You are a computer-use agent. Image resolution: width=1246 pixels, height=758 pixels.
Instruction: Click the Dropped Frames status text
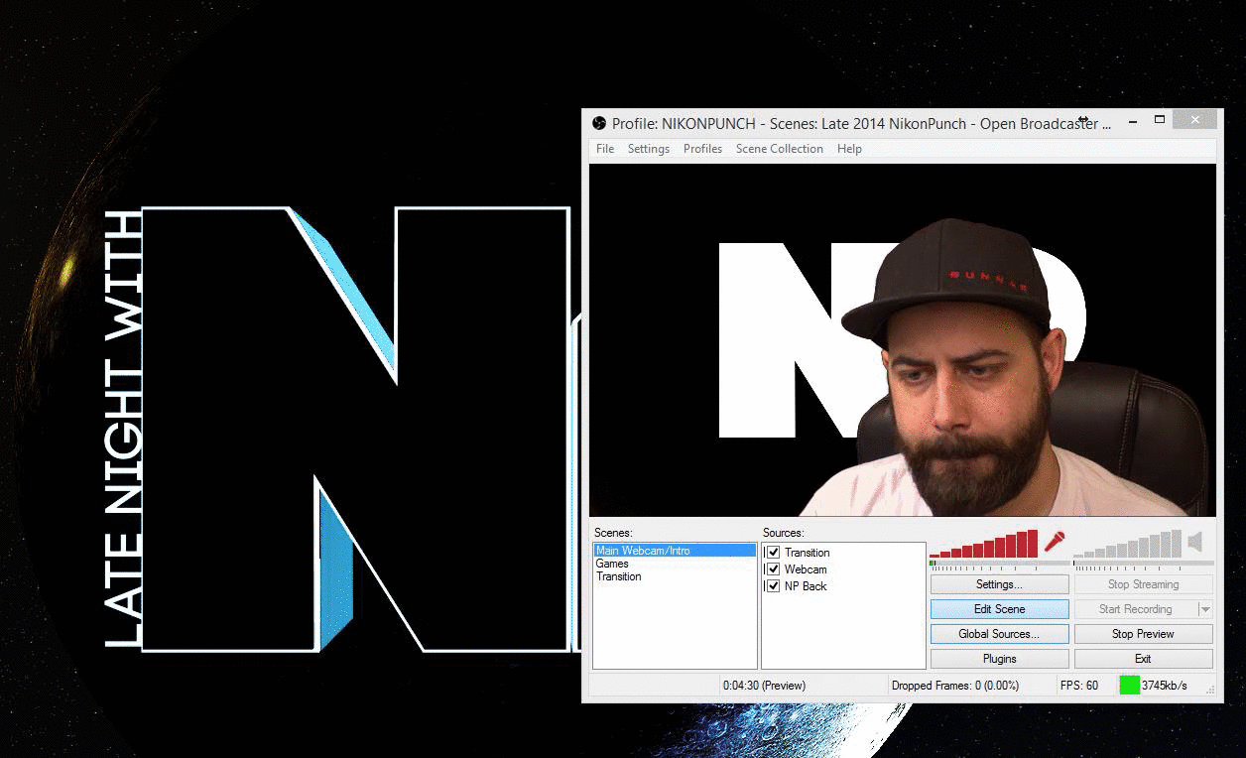click(955, 686)
